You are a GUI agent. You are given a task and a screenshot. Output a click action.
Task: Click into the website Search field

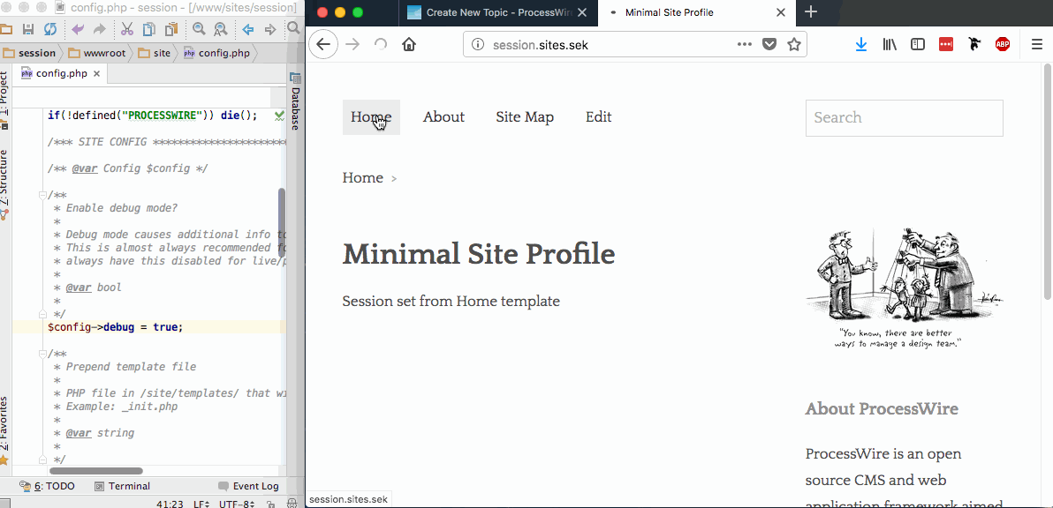[904, 118]
